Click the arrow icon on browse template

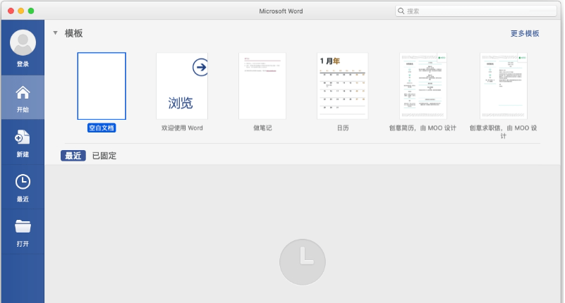(x=200, y=67)
